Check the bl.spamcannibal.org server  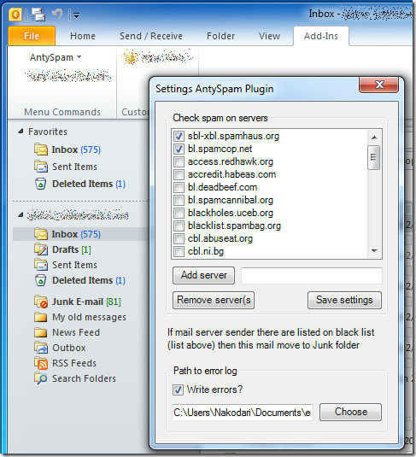179,200
